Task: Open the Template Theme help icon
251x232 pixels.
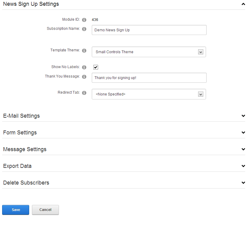Action: click(84, 50)
